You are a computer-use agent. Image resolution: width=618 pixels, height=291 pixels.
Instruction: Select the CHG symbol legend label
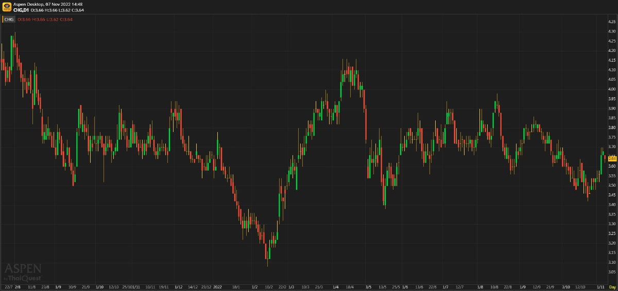[9, 20]
